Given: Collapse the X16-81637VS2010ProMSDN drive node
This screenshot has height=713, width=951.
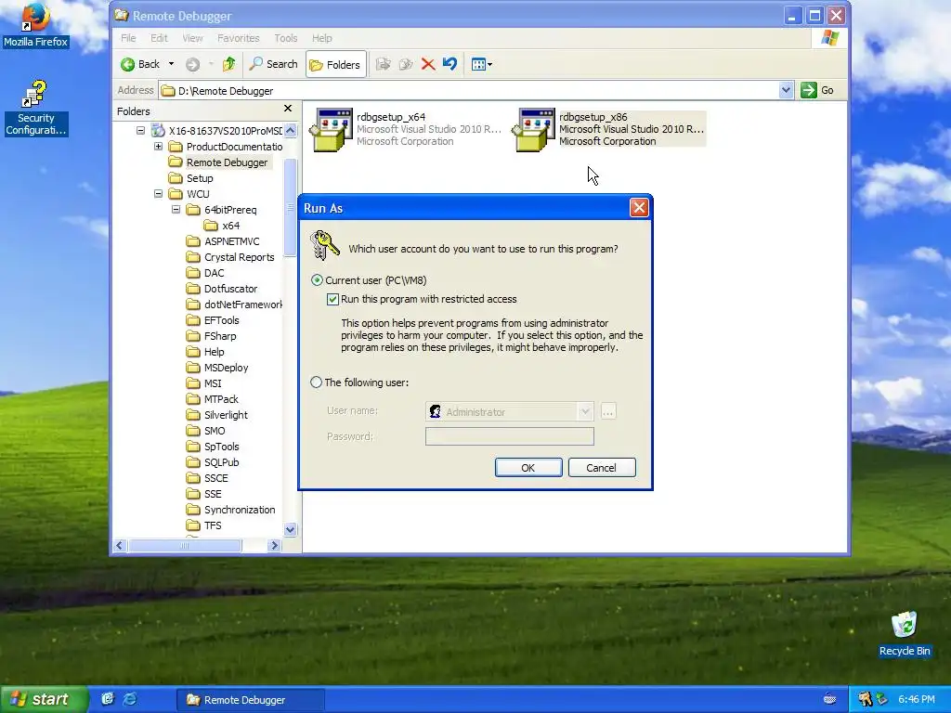Looking at the screenshot, I should (x=141, y=130).
